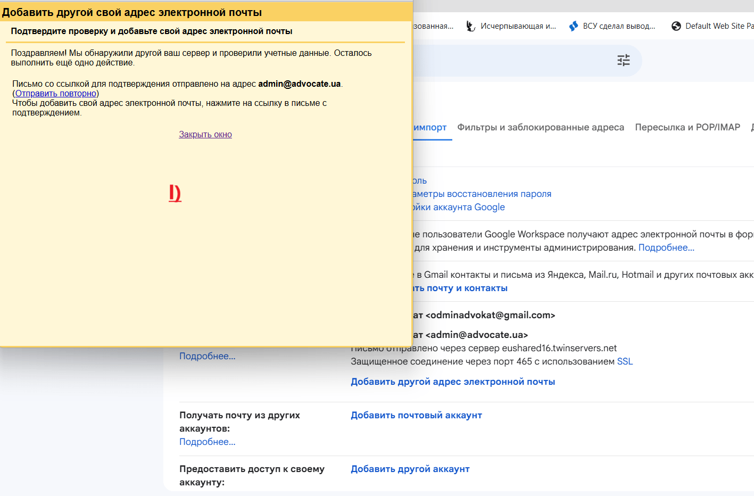Click Добавить другой адрес электронной почты link
754x496 pixels.
pyautogui.click(x=453, y=382)
